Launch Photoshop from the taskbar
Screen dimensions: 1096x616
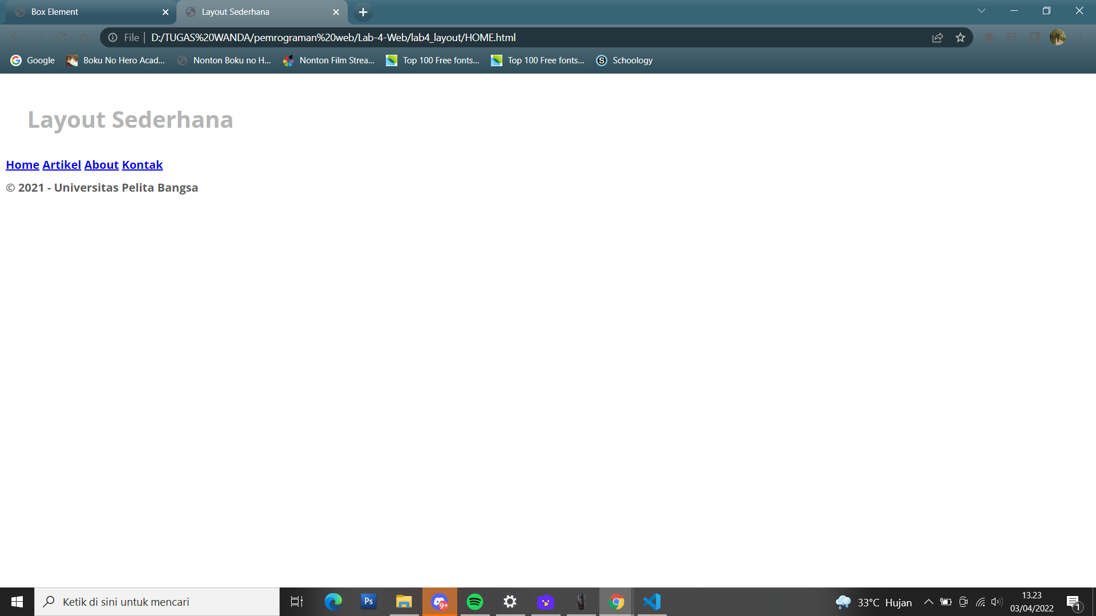[368, 602]
